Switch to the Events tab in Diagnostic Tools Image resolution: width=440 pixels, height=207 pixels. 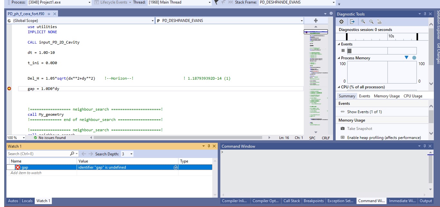[x=365, y=96]
